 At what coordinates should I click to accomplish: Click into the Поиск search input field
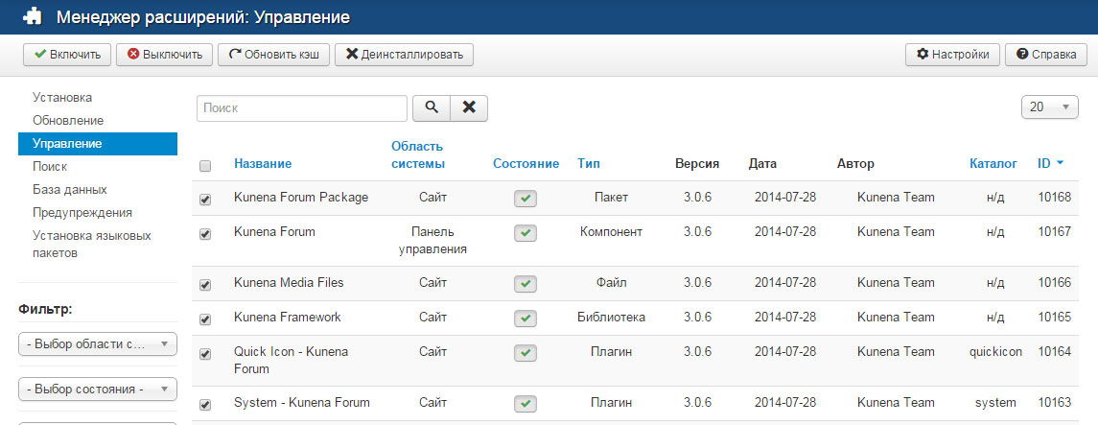(x=302, y=108)
